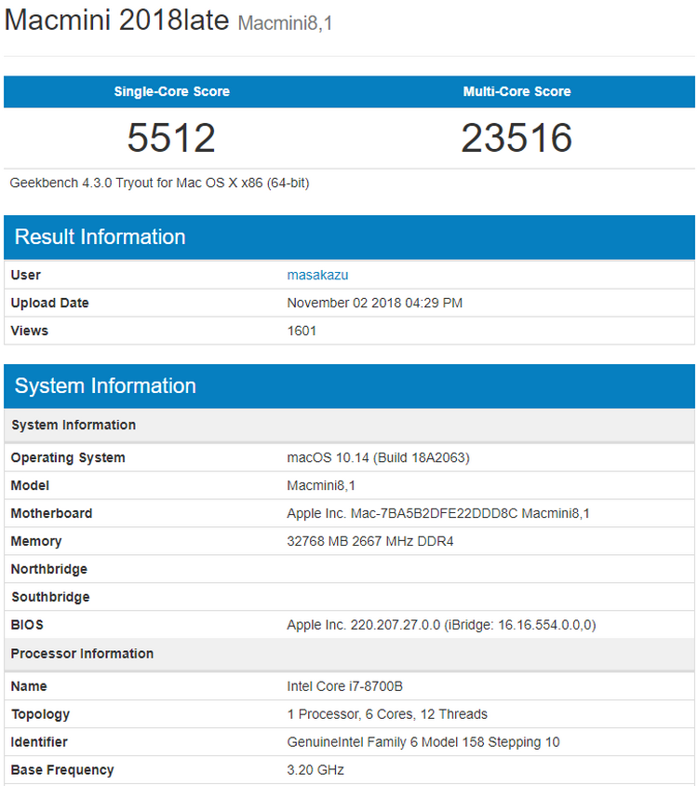698x786 pixels.
Task: Click the Processor Information subheading
Action: (82, 654)
